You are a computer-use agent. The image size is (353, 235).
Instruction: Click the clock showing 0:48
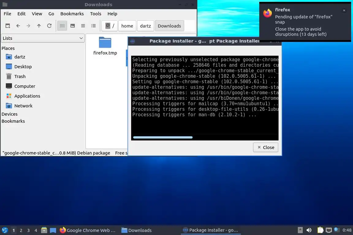pos(347,230)
